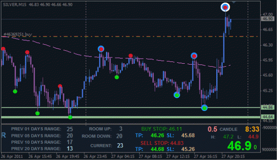Select the red dot at the chart's far-left edge

[3, 49]
